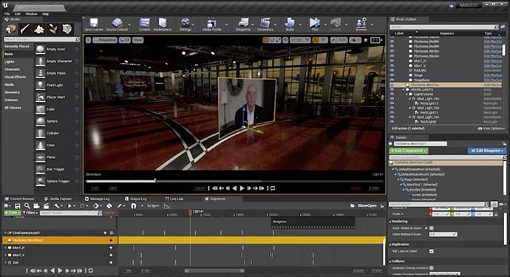Click the Edit Blueprint button
The width and height of the screenshot is (510, 277).
(487, 151)
